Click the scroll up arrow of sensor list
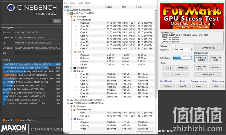Viewport: 226px width, 135px height. click(156, 10)
